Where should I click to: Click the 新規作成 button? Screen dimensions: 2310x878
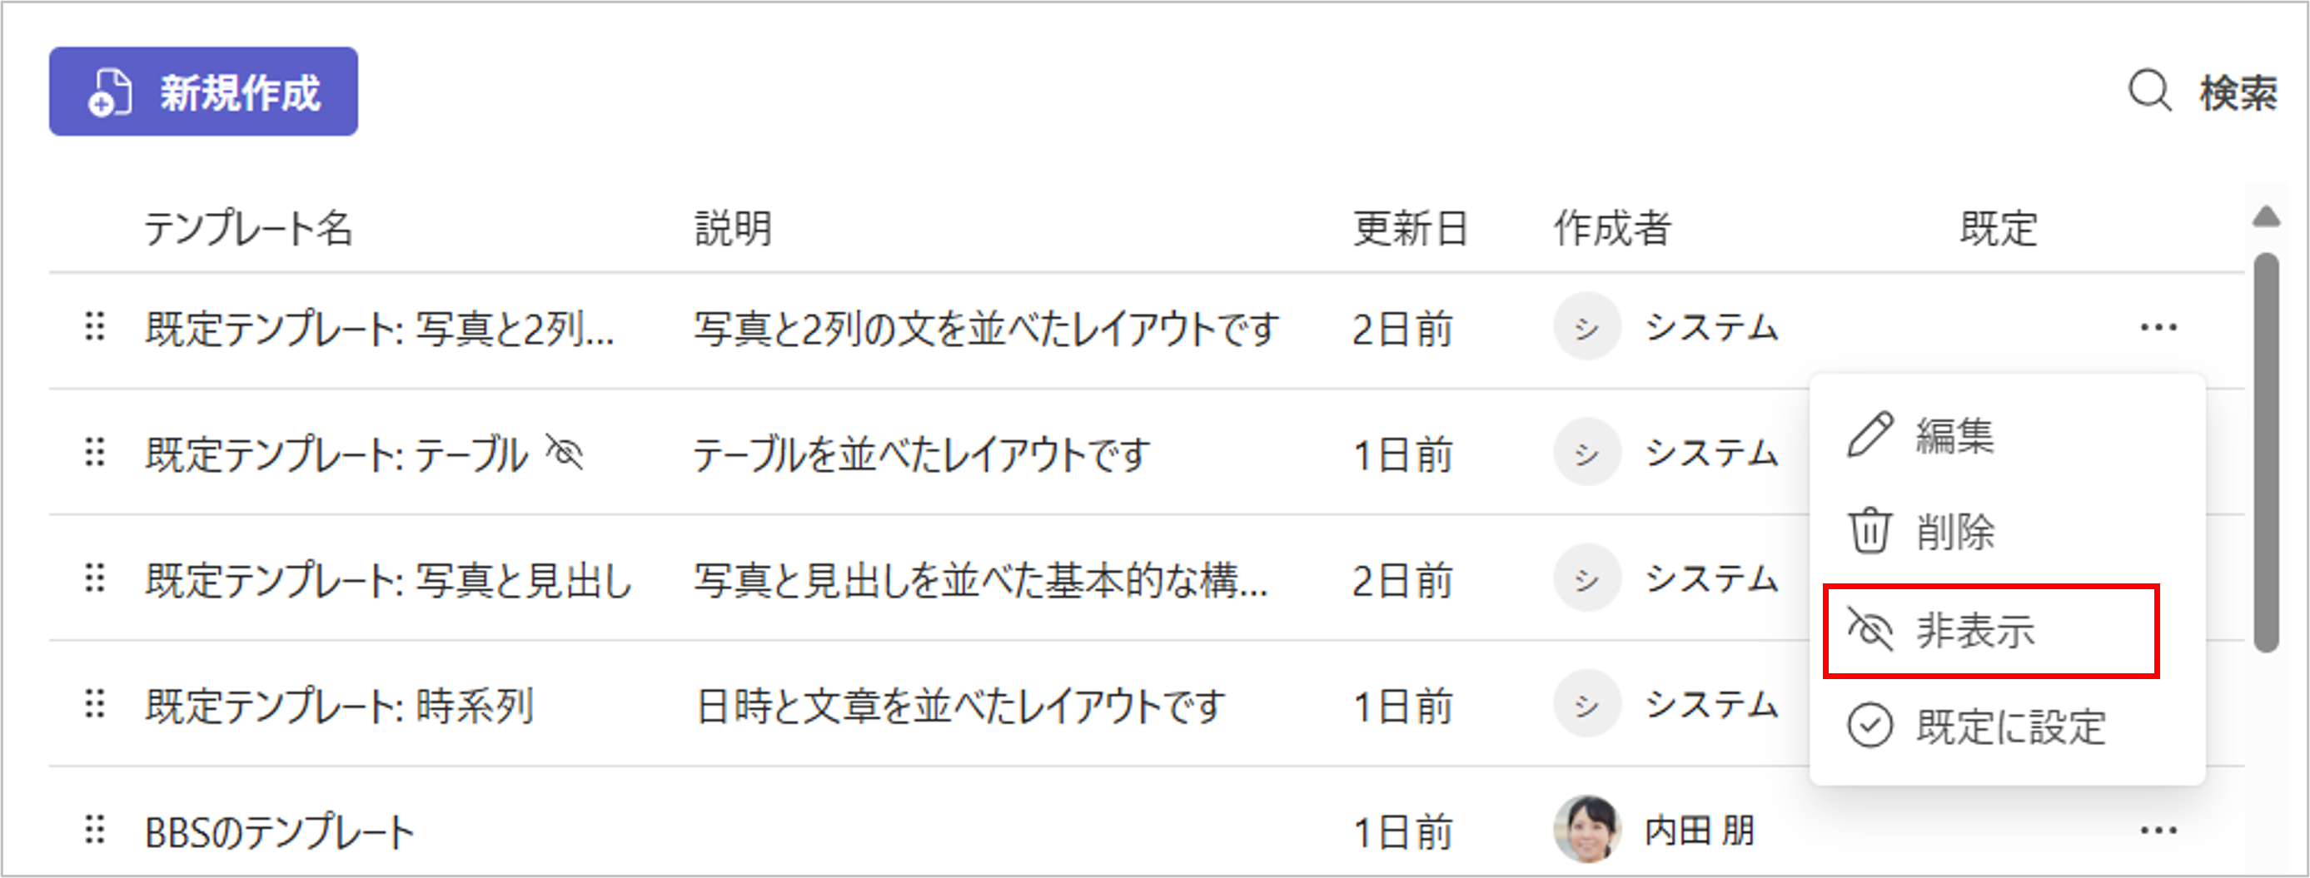pyautogui.click(x=203, y=92)
